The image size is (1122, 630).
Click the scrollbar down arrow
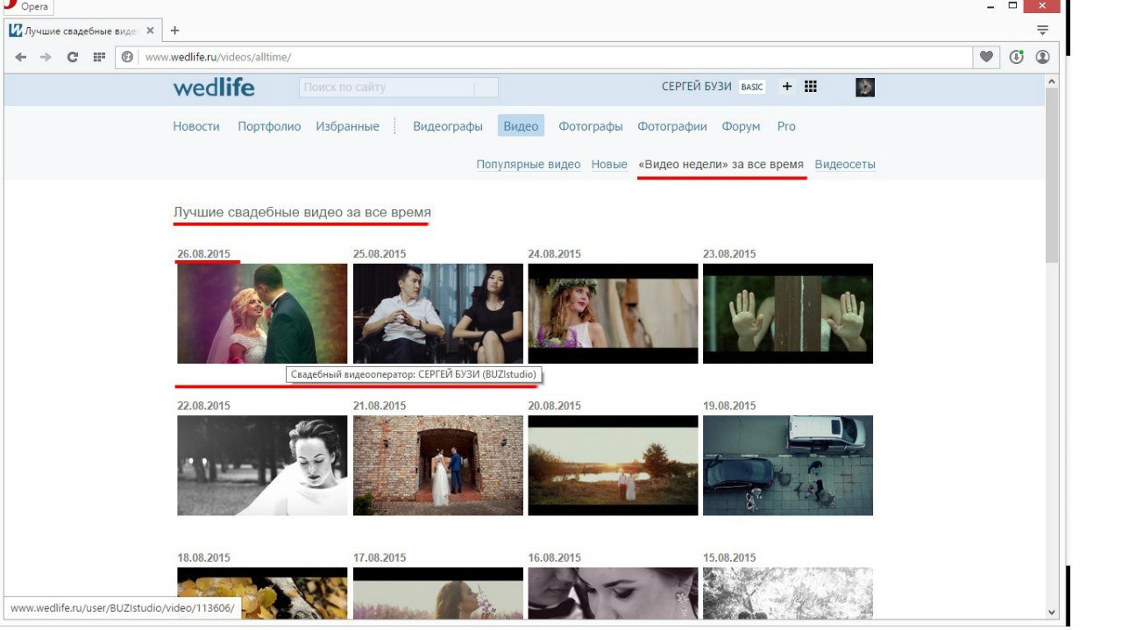[1052, 612]
